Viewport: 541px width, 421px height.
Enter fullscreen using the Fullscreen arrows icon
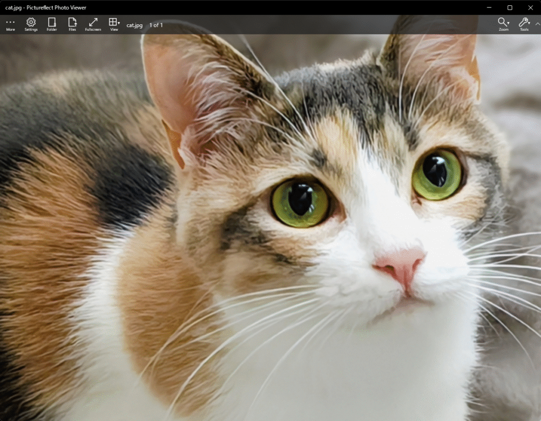pyautogui.click(x=92, y=24)
